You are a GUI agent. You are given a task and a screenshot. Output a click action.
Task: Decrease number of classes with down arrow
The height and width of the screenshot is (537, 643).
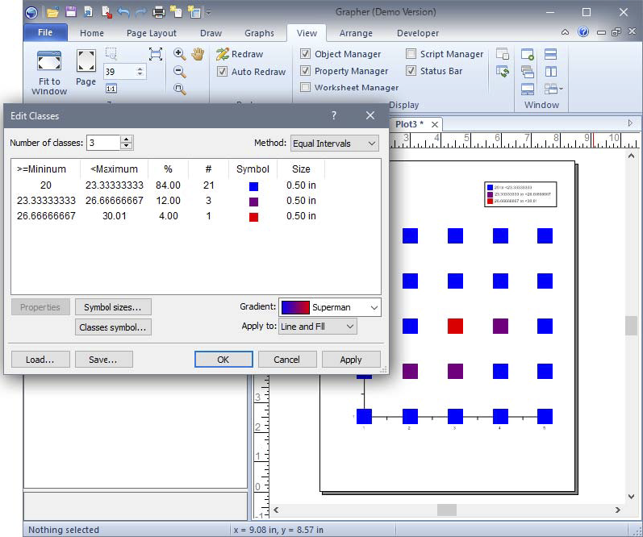tap(127, 146)
